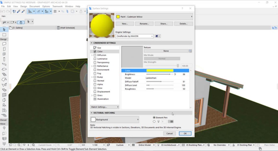Open the Teamwork menu
The image size is (278, 151).
(x=57, y=6)
